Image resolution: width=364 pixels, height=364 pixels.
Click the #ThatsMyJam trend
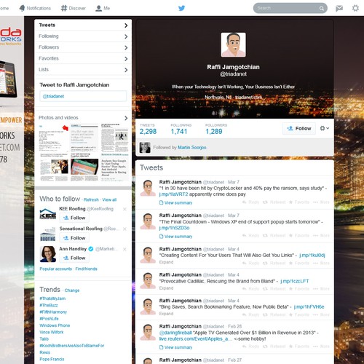point(52,298)
